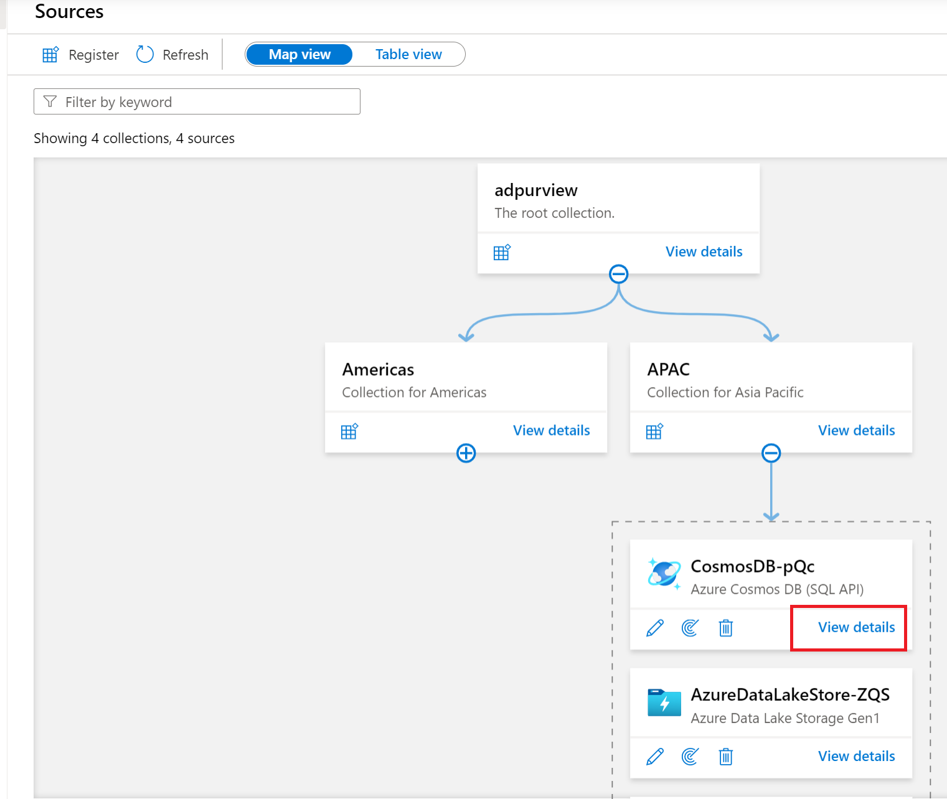This screenshot has height=799, width=947.
Task: Delete the AzureDataLakeStore-ZQS source
Action: (725, 757)
